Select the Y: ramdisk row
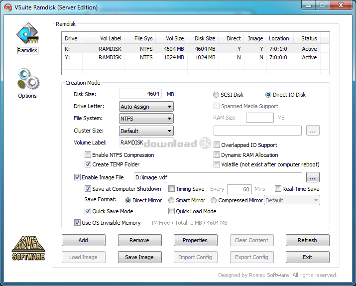 (189, 57)
